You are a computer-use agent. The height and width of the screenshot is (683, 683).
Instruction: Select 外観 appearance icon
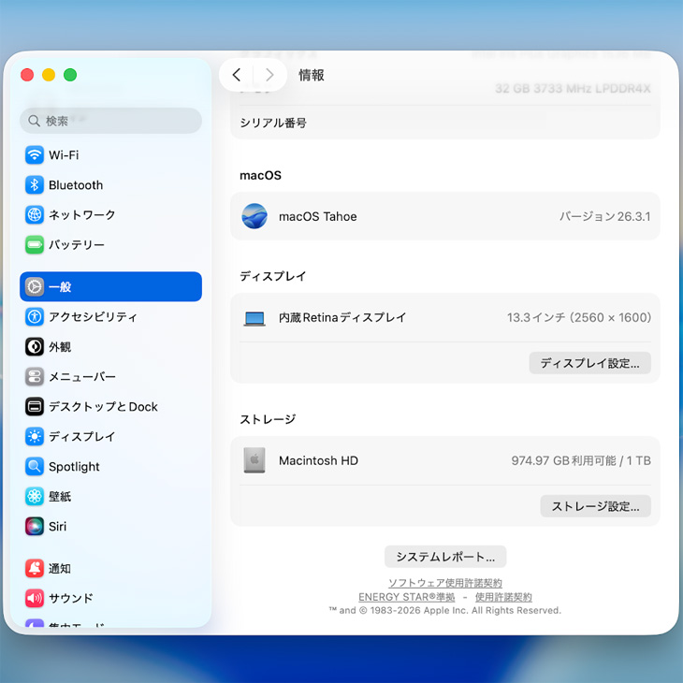[x=35, y=347]
